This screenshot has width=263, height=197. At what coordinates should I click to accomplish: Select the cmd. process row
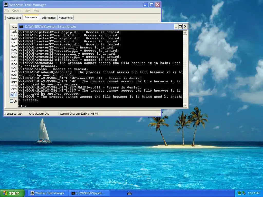point(14,42)
